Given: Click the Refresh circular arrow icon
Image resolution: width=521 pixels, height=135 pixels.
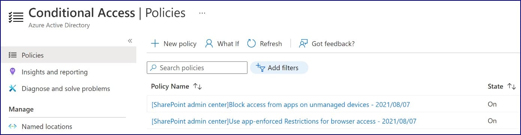Looking at the screenshot, I should click(x=252, y=44).
